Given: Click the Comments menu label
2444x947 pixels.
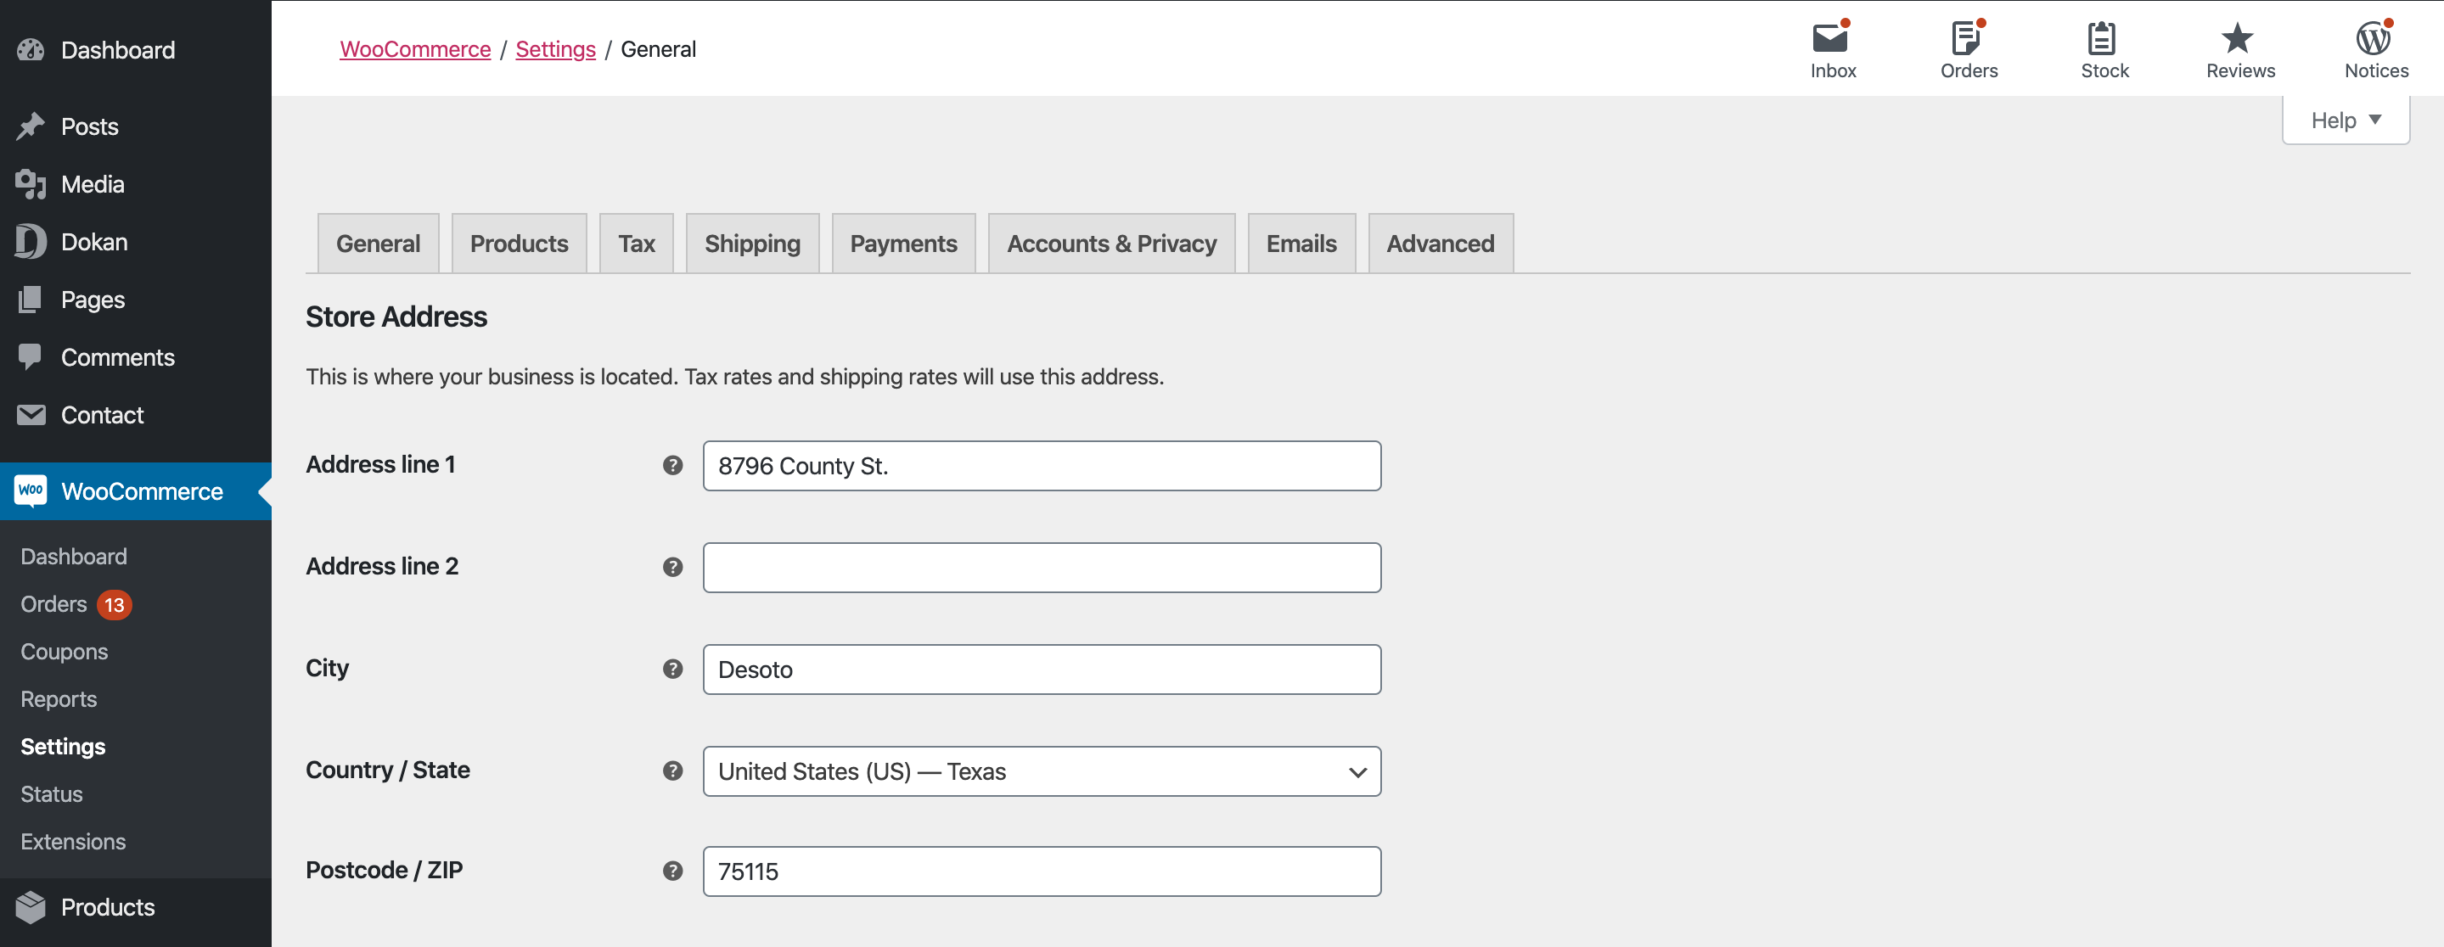Looking at the screenshot, I should [x=118, y=357].
